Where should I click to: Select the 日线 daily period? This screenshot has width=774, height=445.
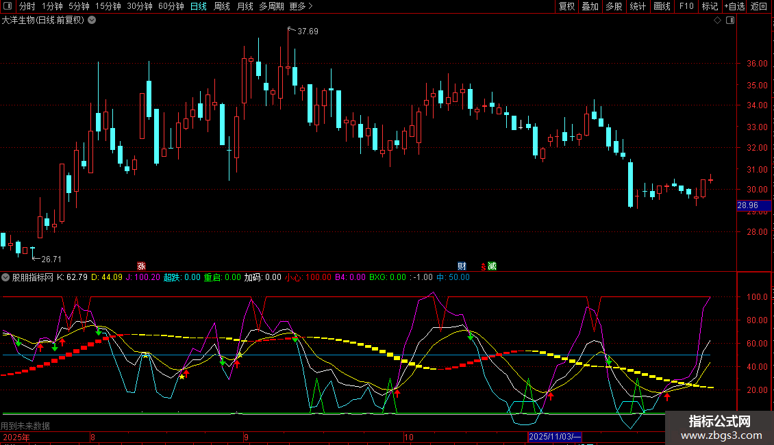(x=198, y=7)
